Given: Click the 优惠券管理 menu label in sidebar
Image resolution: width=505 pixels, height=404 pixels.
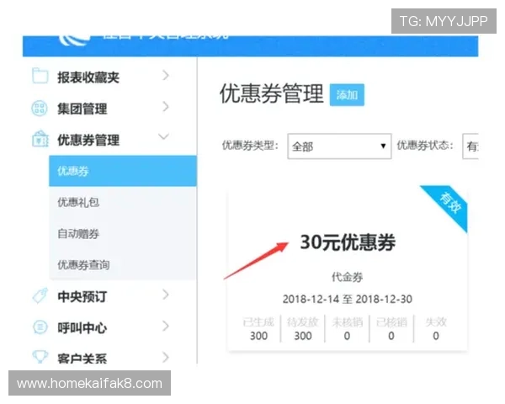Looking at the screenshot, I should tap(88, 141).
